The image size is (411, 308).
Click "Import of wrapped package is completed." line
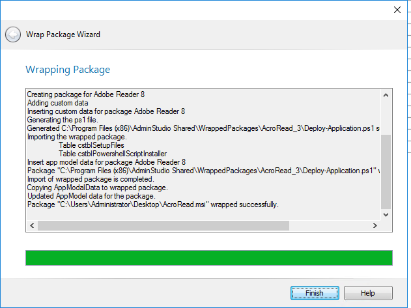click(91, 179)
